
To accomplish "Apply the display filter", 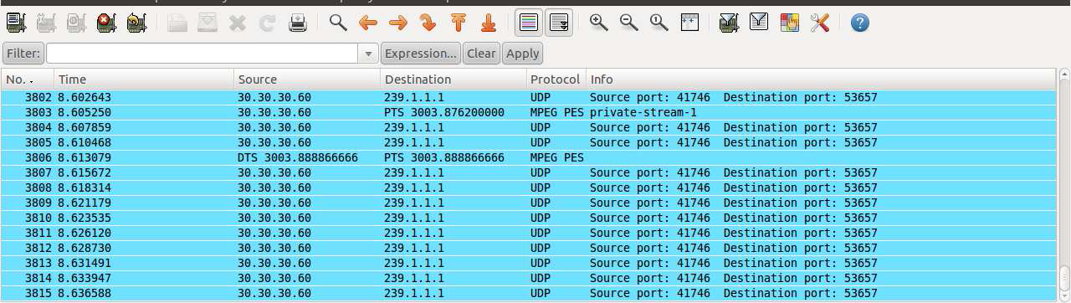I will click(523, 54).
